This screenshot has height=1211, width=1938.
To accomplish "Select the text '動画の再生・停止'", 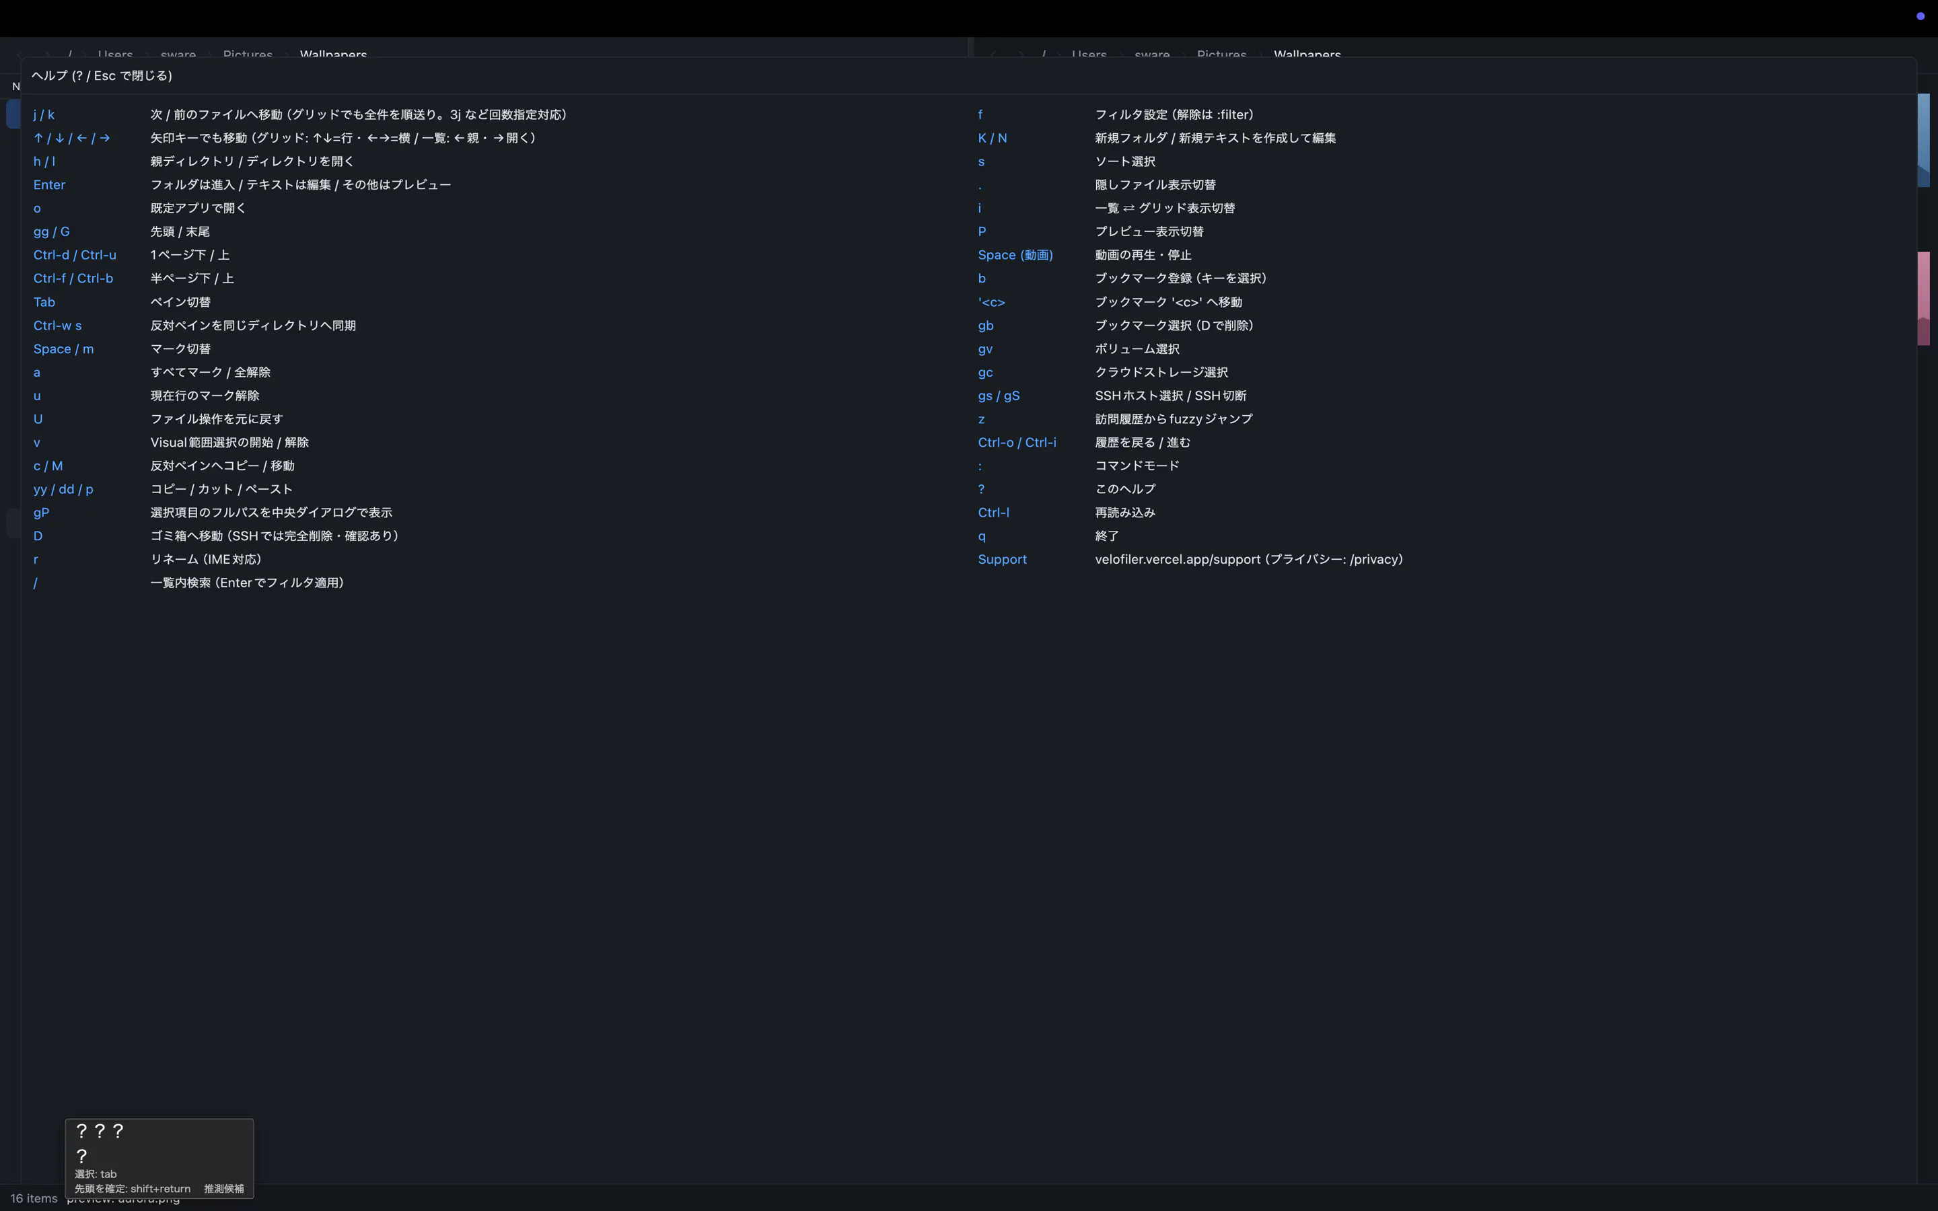I will (x=1143, y=255).
